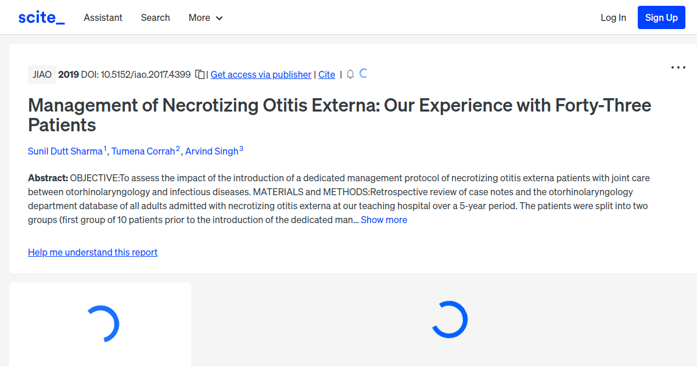Open the Assistant page

tap(103, 18)
